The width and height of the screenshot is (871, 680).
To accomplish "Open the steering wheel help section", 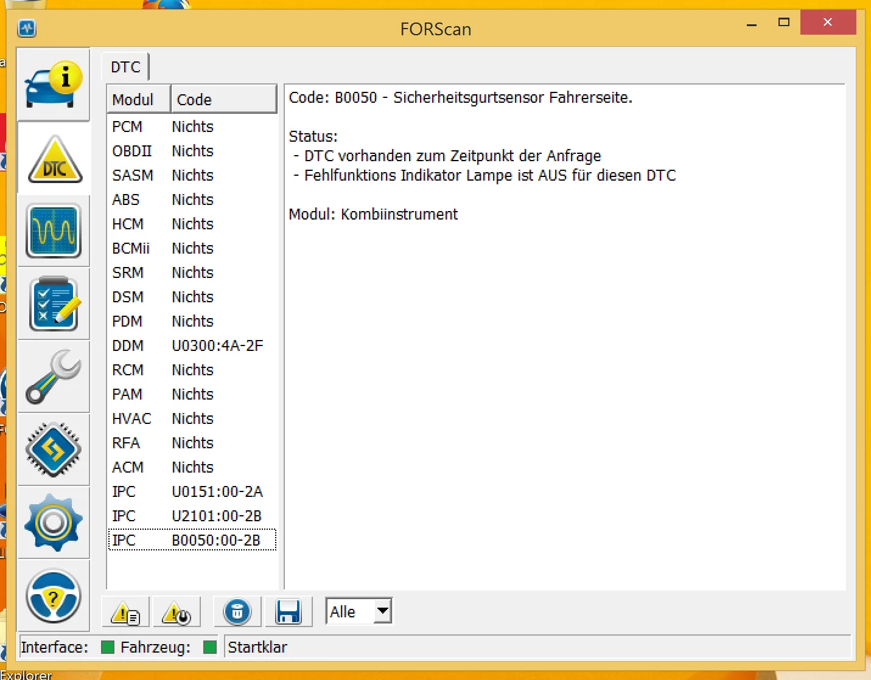I will click(54, 595).
